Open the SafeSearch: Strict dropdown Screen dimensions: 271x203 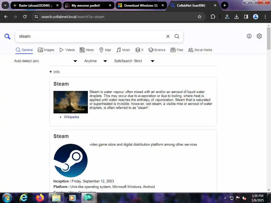click(134, 61)
